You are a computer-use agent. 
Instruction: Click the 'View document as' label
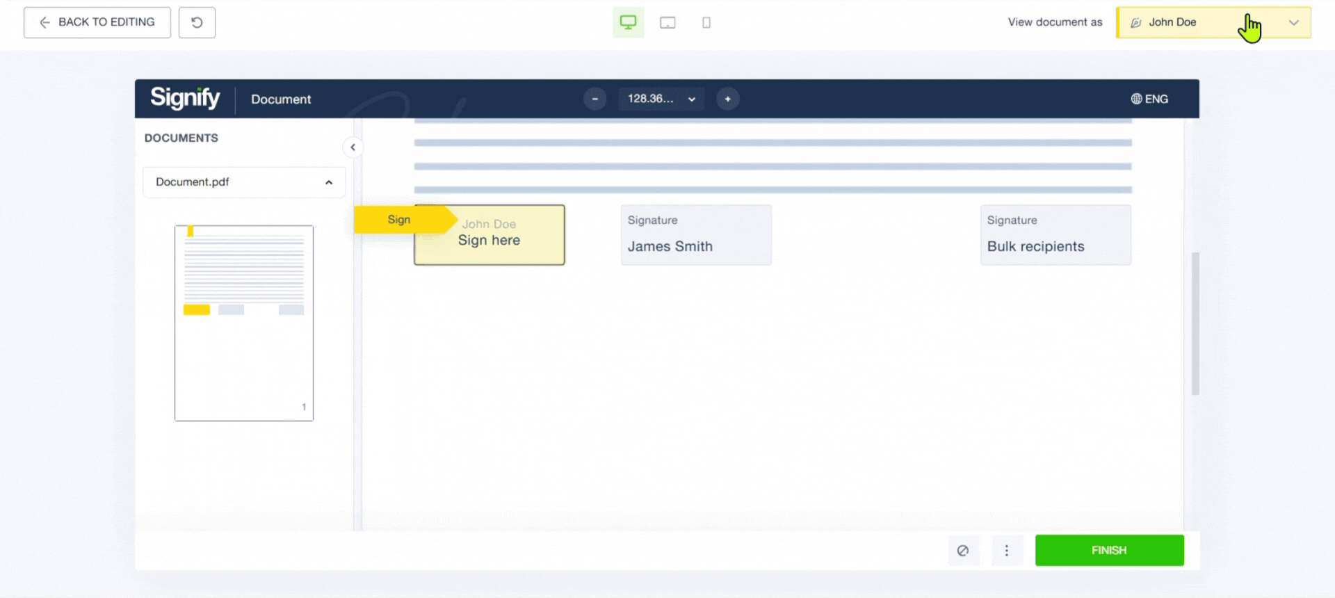[x=1055, y=22]
